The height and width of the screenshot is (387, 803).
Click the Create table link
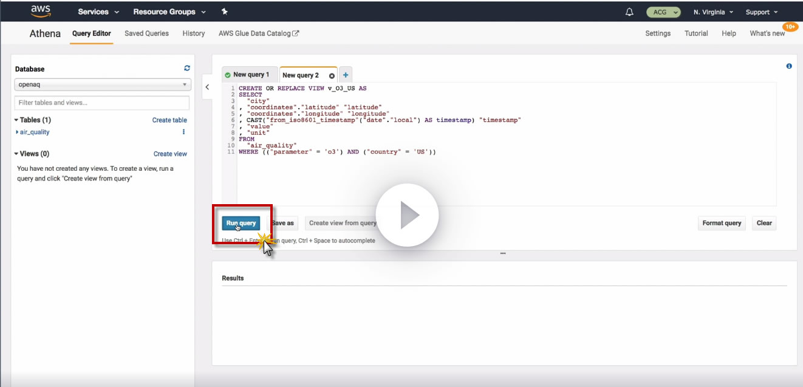tap(169, 120)
